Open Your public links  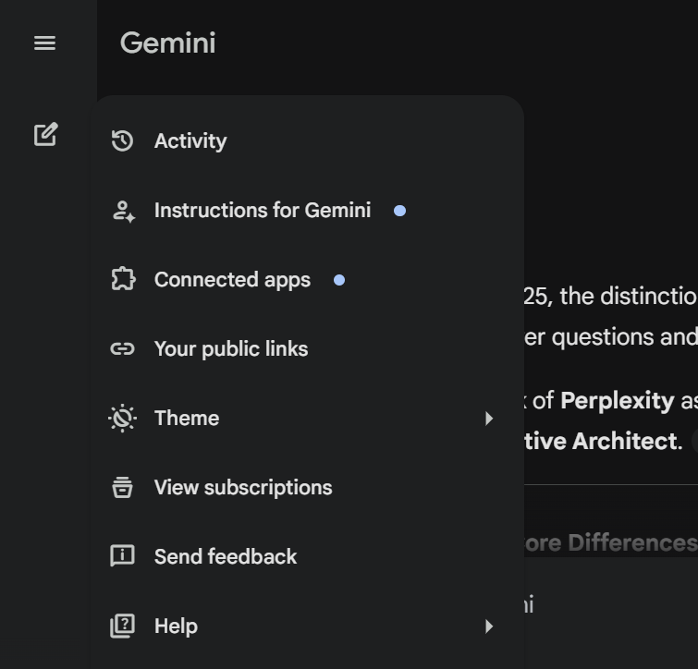(x=231, y=349)
